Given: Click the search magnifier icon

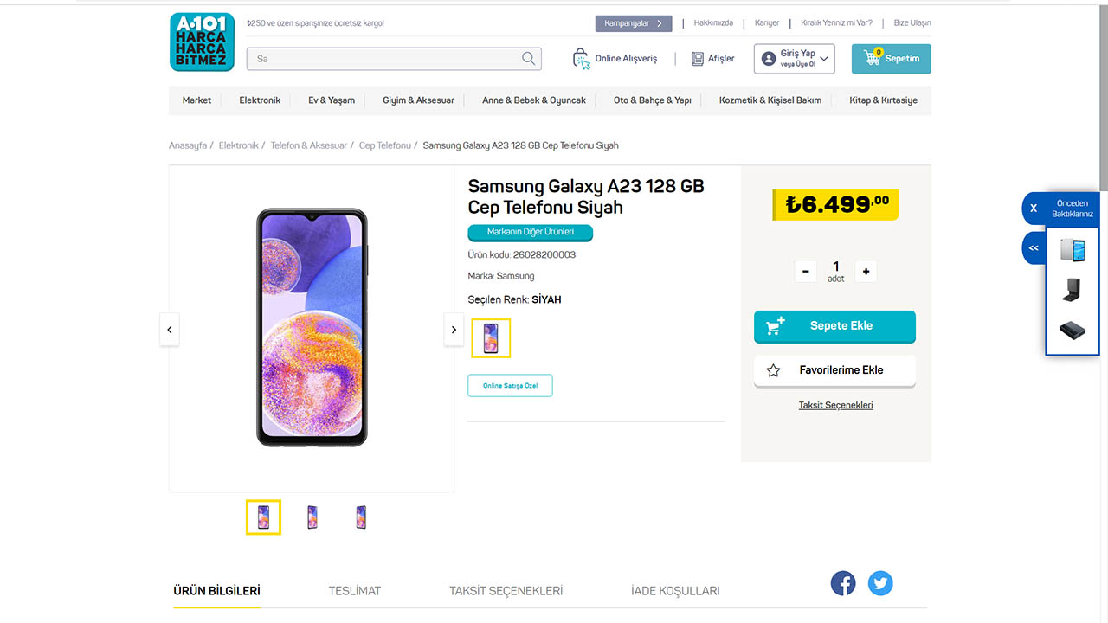Looking at the screenshot, I should click(x=528, y=59).
